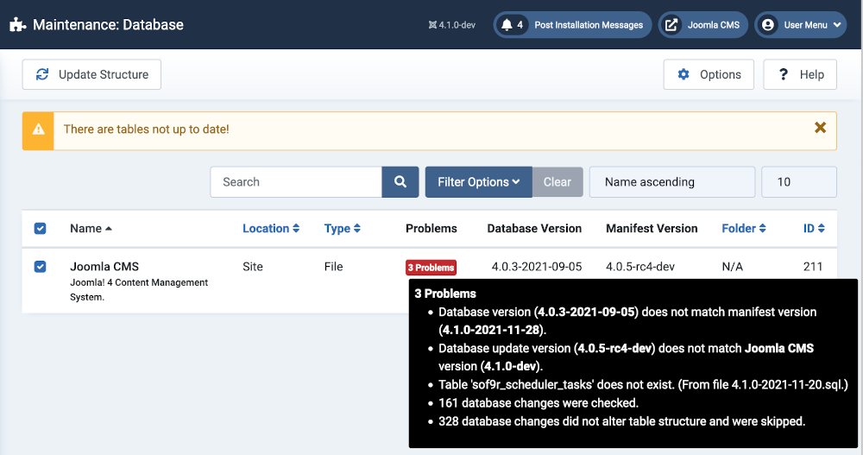The image size is (863, 455).
Task: Open the Help button
Action: pyautogui.click(x=800, y=74)
